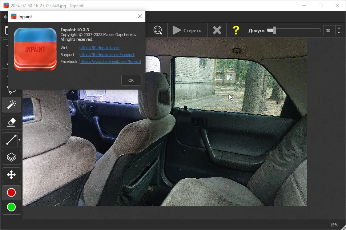
Task: Adjust the Допуск tolerance slider
Action: tap(294, 30)
